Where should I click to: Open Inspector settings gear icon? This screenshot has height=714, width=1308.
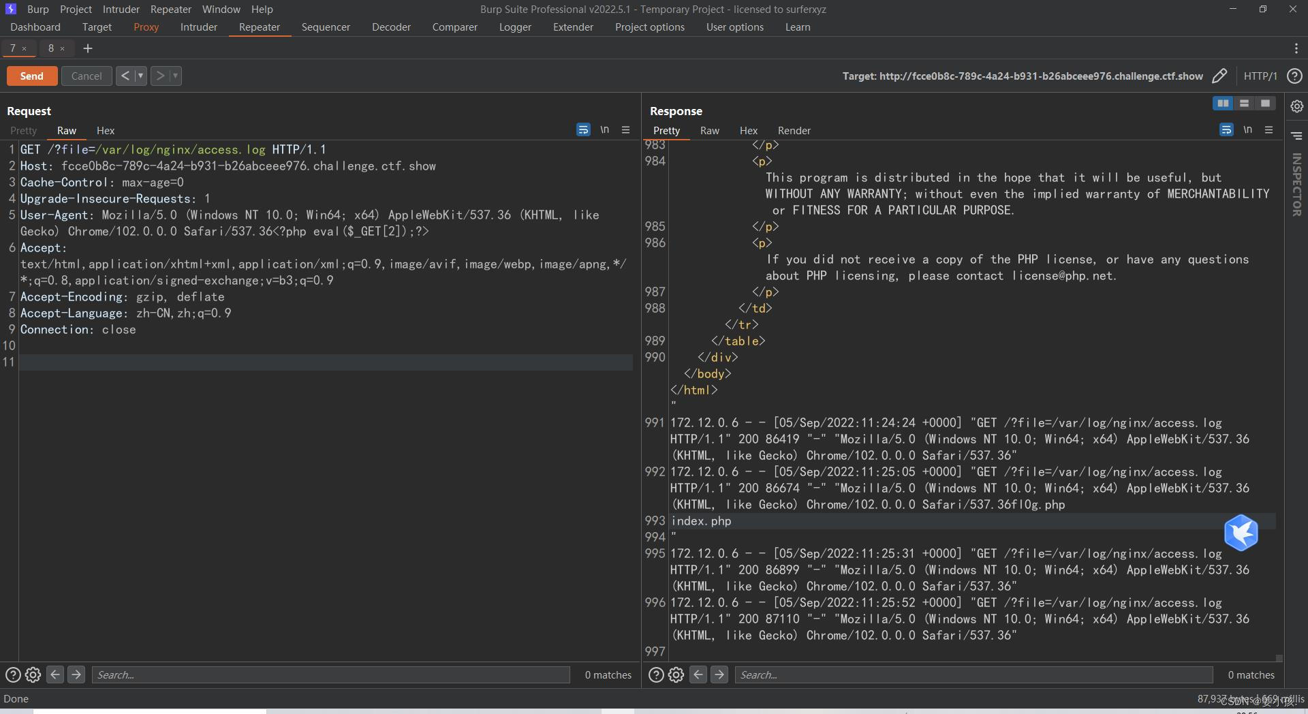click(x=1296, y=106)
